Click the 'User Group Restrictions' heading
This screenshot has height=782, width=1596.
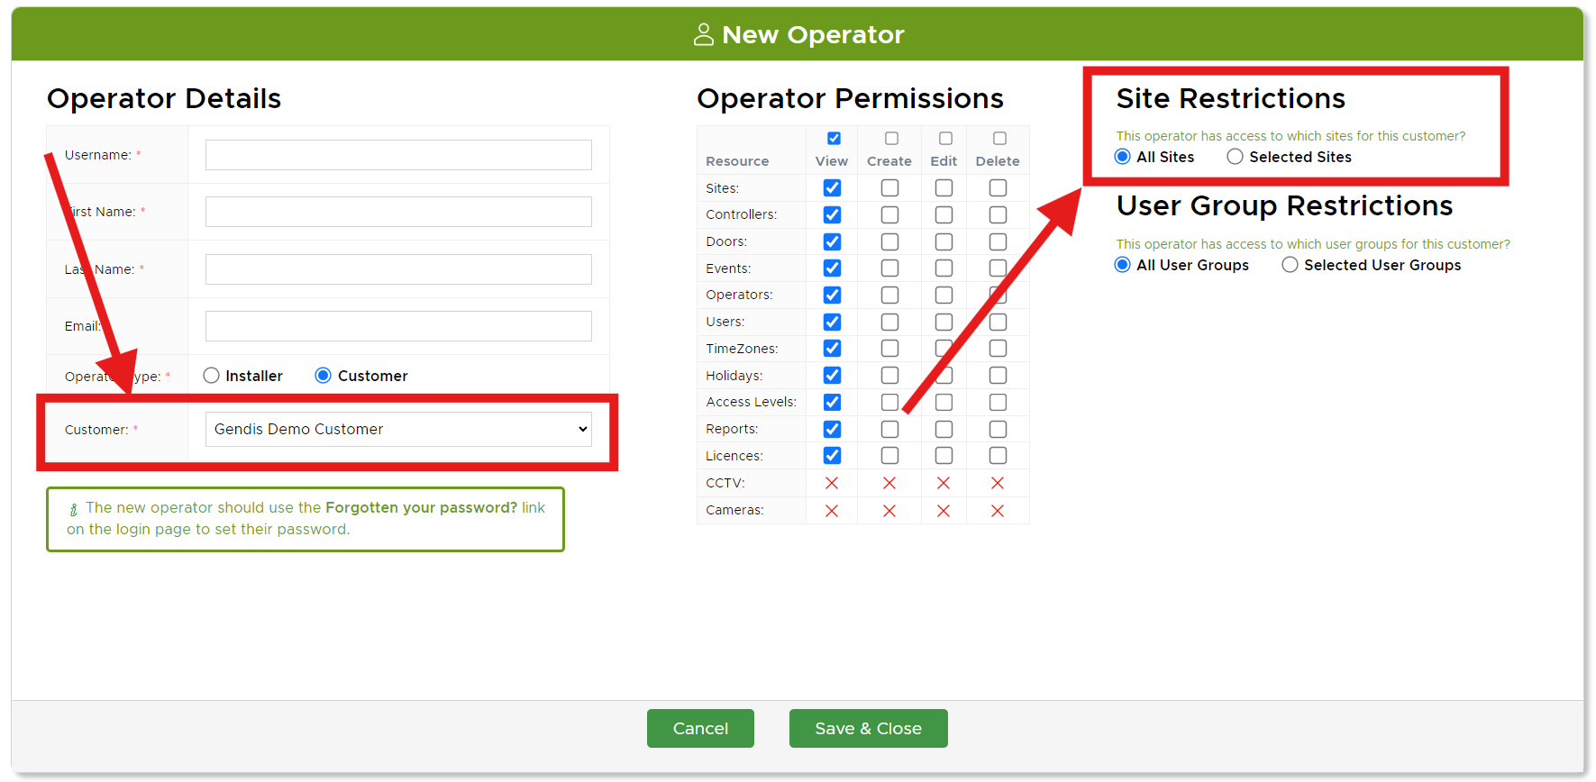[x=1285, y=206]
